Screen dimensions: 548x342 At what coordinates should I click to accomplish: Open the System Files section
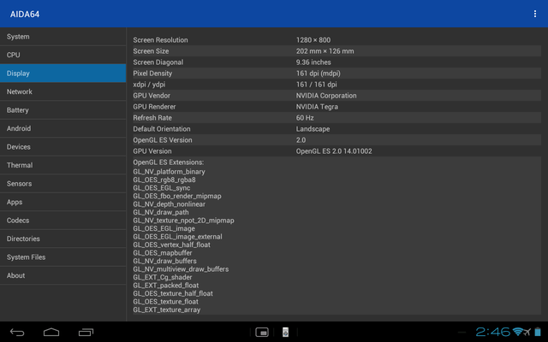pos(63,257)
